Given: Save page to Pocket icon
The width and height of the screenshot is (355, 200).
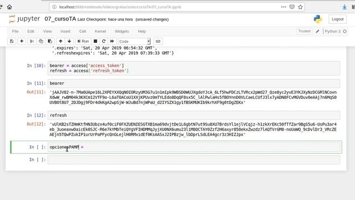Looking at the screenshot, I should [292, 7].
